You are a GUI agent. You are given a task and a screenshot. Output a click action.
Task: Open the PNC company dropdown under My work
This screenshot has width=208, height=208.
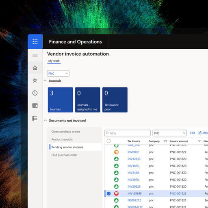point(58,74)
